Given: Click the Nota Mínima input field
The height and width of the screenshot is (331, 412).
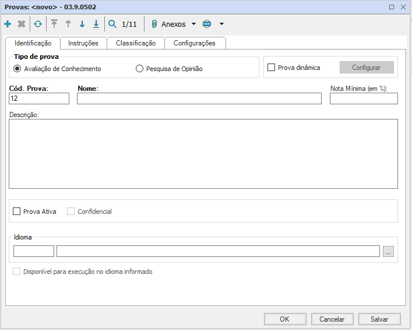Looking at the screenshot, I should pos(364,99).
